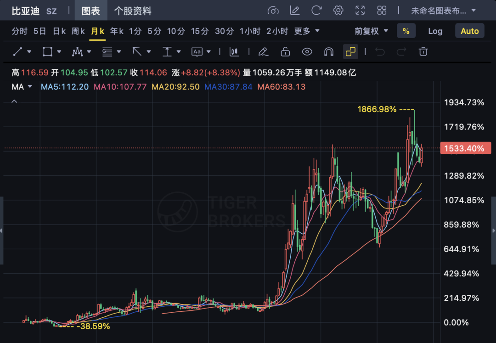Select the rectangle shape drawing tool

[47, 51]
